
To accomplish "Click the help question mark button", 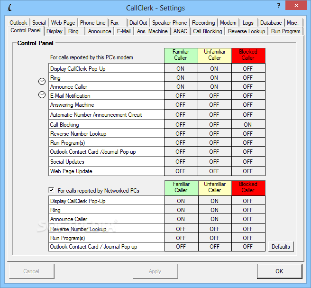I will (279, 5).
